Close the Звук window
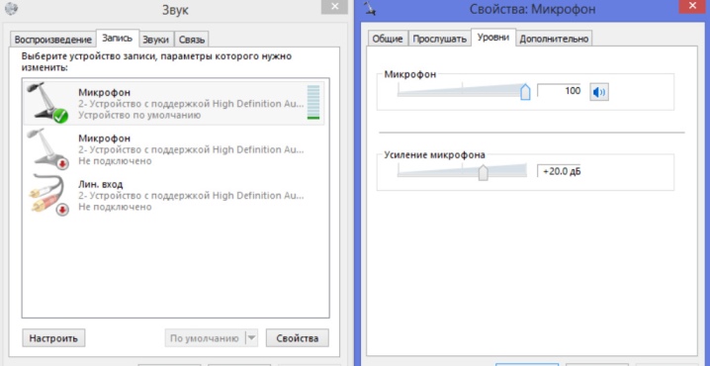Viewport: 710px width, 366px height. [x=335, y=6]
